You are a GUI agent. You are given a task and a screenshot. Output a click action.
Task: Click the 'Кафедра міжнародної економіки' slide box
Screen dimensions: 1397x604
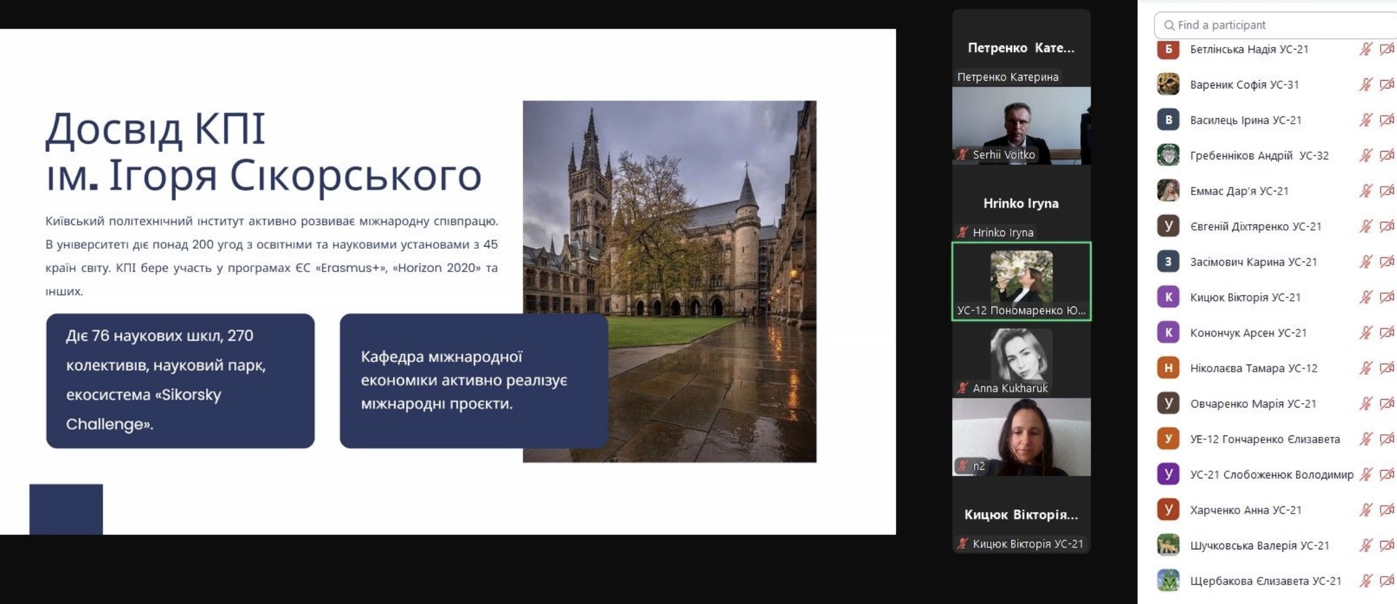point(474,381)
